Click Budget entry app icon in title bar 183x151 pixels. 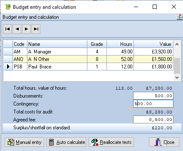8,7
